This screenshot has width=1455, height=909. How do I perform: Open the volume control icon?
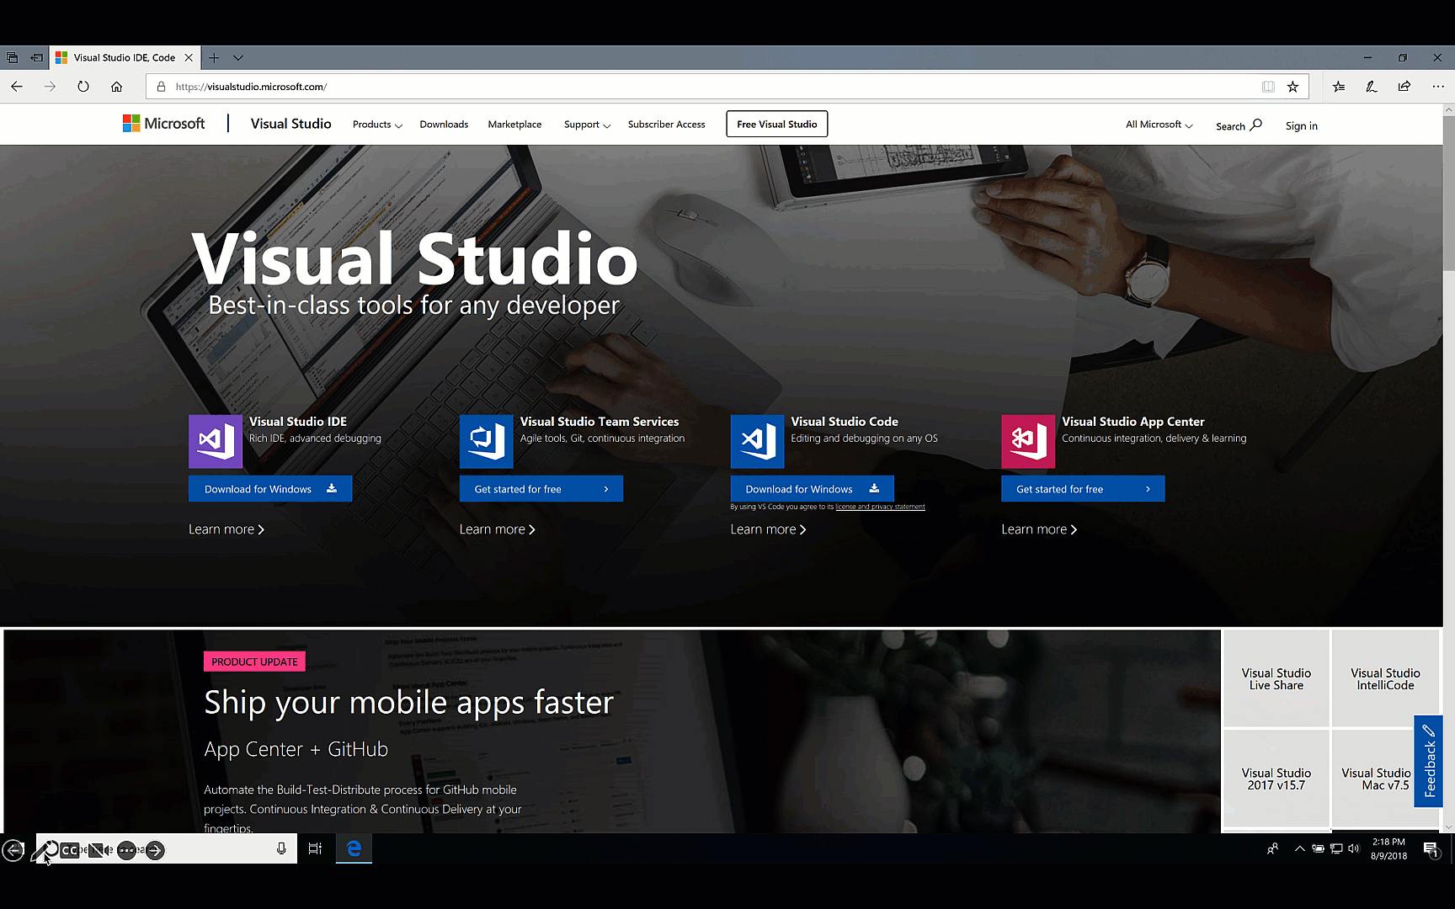(1353, 848)
